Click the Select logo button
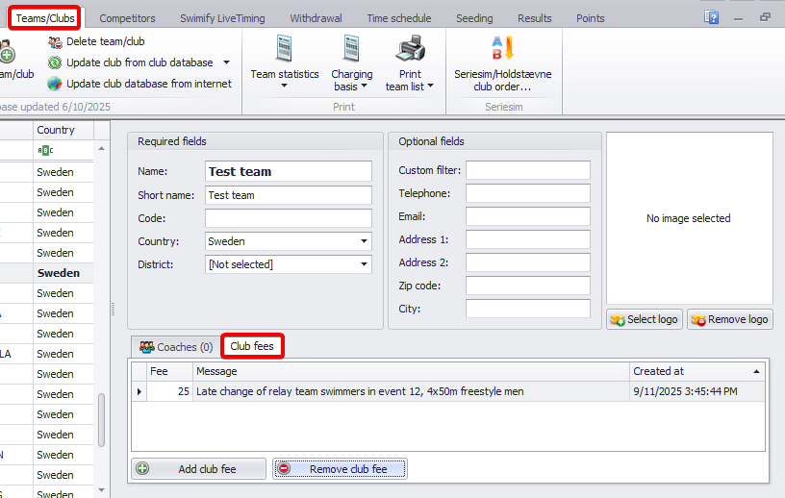785x498 pixels. (644, 319)
